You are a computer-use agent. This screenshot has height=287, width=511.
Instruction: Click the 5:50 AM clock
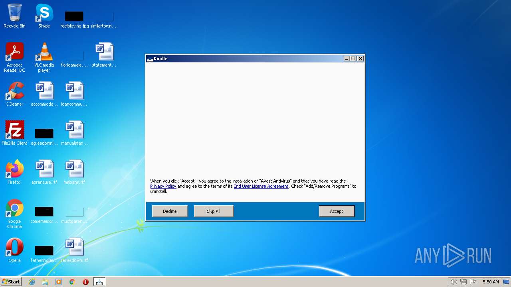pos(491,282)
